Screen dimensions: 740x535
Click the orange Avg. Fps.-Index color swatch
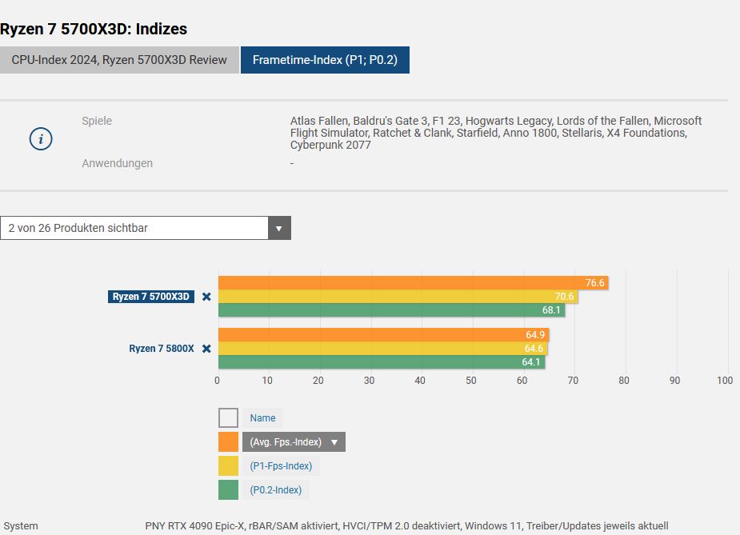tap(229, 442)
